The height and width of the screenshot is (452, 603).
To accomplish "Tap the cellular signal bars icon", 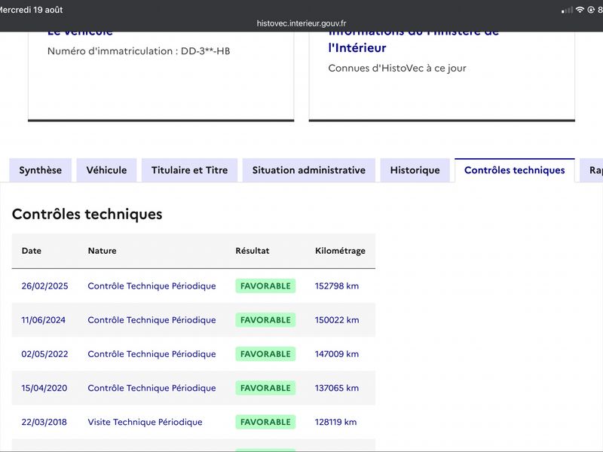I will [568, 10].
